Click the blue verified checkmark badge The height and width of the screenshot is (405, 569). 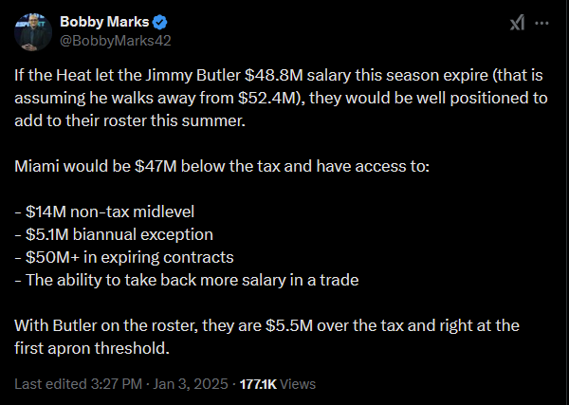[159, 23]
